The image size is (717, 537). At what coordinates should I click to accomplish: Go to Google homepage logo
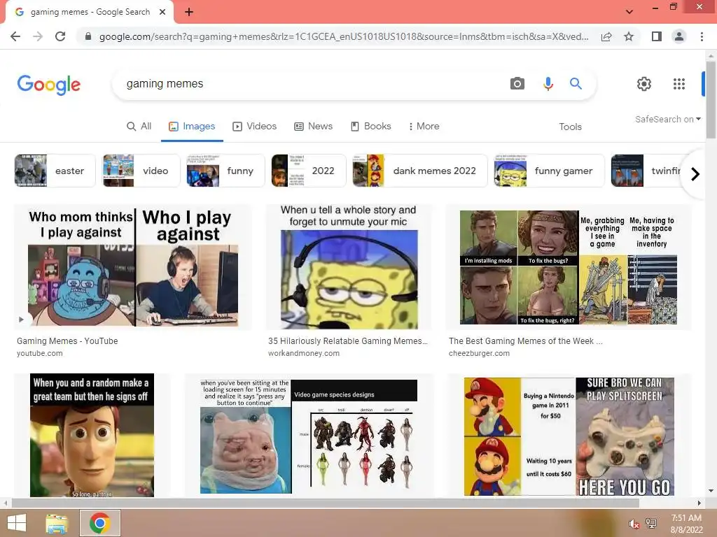[49, 85]
